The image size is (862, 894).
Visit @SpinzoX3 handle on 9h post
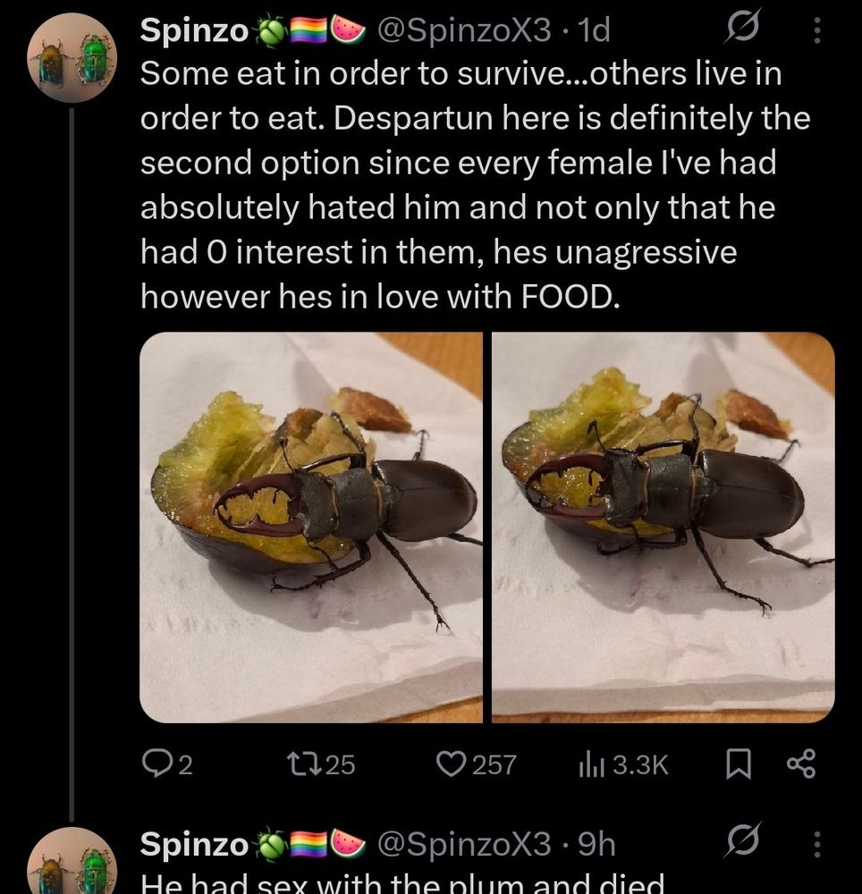click(x=464, y=844)
